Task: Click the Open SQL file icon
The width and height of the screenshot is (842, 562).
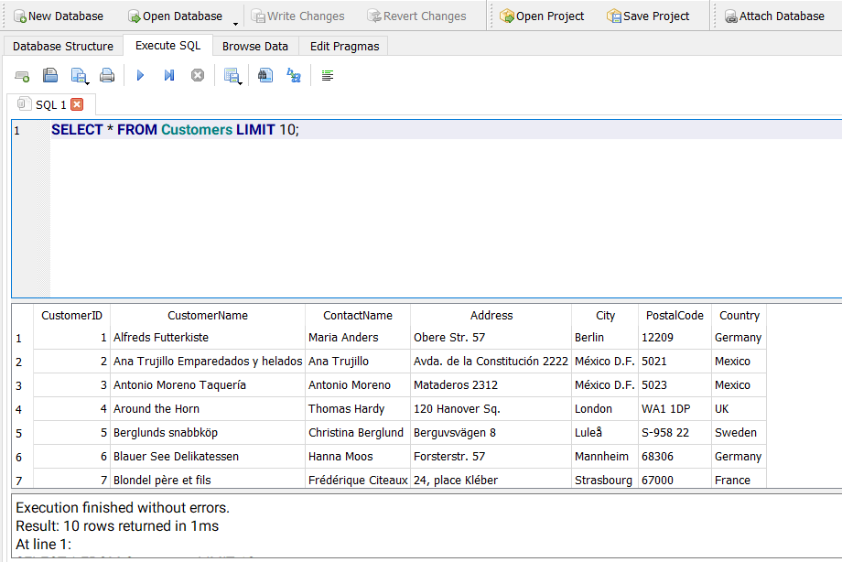Action: point(50,75)
